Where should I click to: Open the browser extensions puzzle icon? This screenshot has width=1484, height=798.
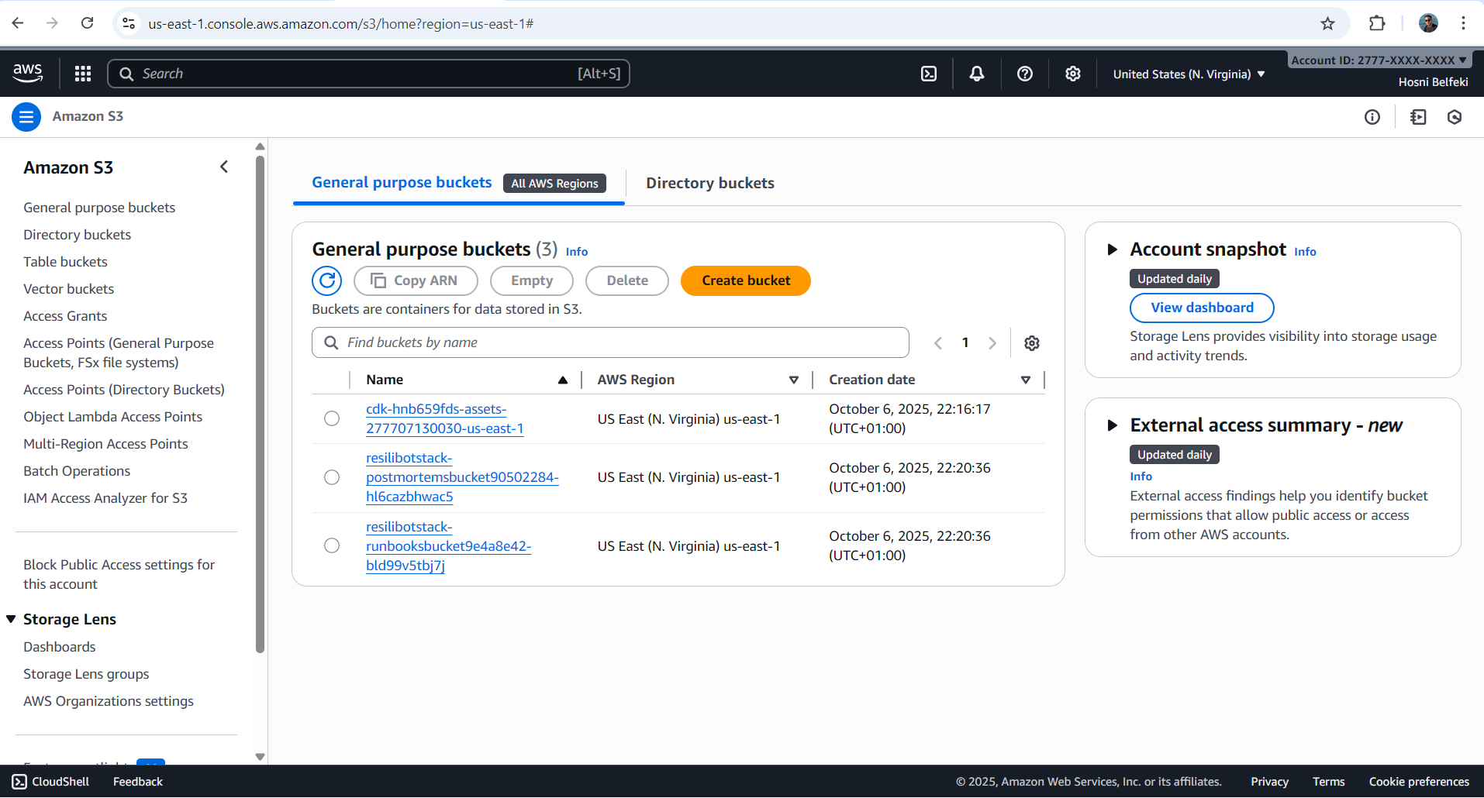coord(1377,24)
